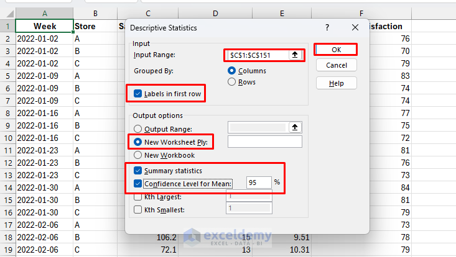The width and height of the screenshot is (456, 257).
Task: Click value 13 in row 19
Action: click(x=215, y=250)
